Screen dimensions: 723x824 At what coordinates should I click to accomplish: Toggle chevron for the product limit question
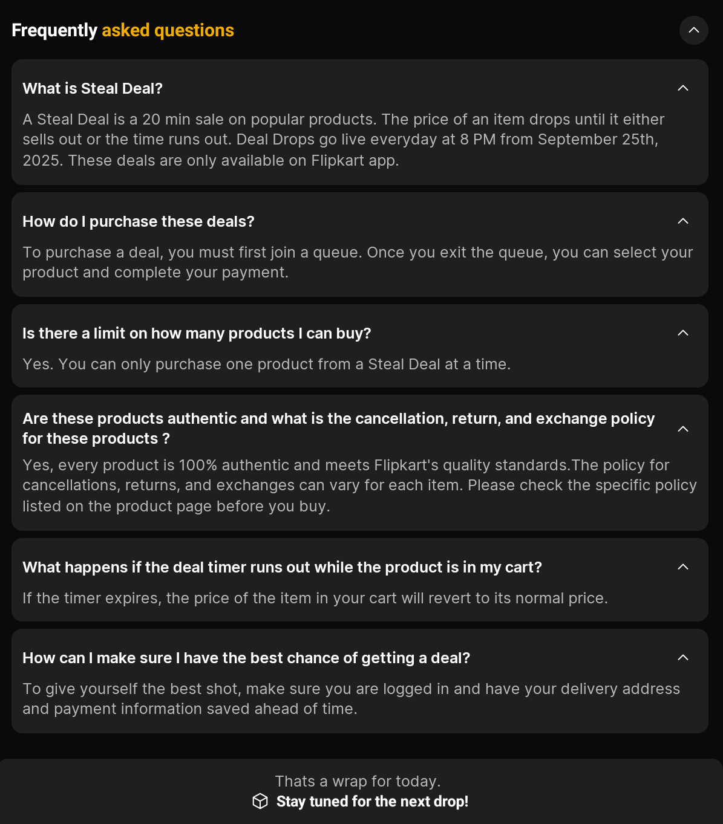point(683,333)
